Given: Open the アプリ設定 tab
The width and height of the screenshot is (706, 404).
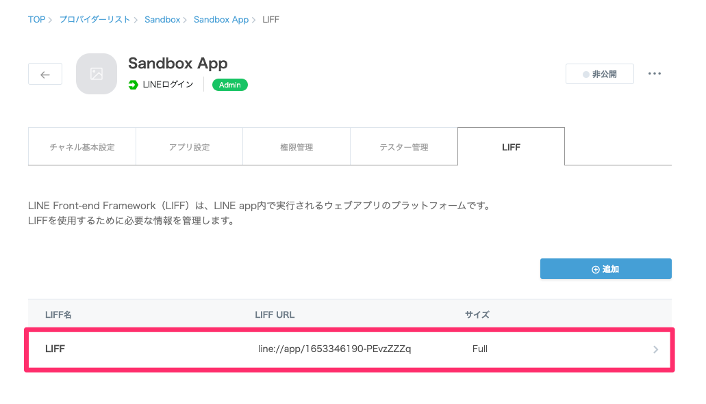Looking at the screenshot, I should coord(189,146).
